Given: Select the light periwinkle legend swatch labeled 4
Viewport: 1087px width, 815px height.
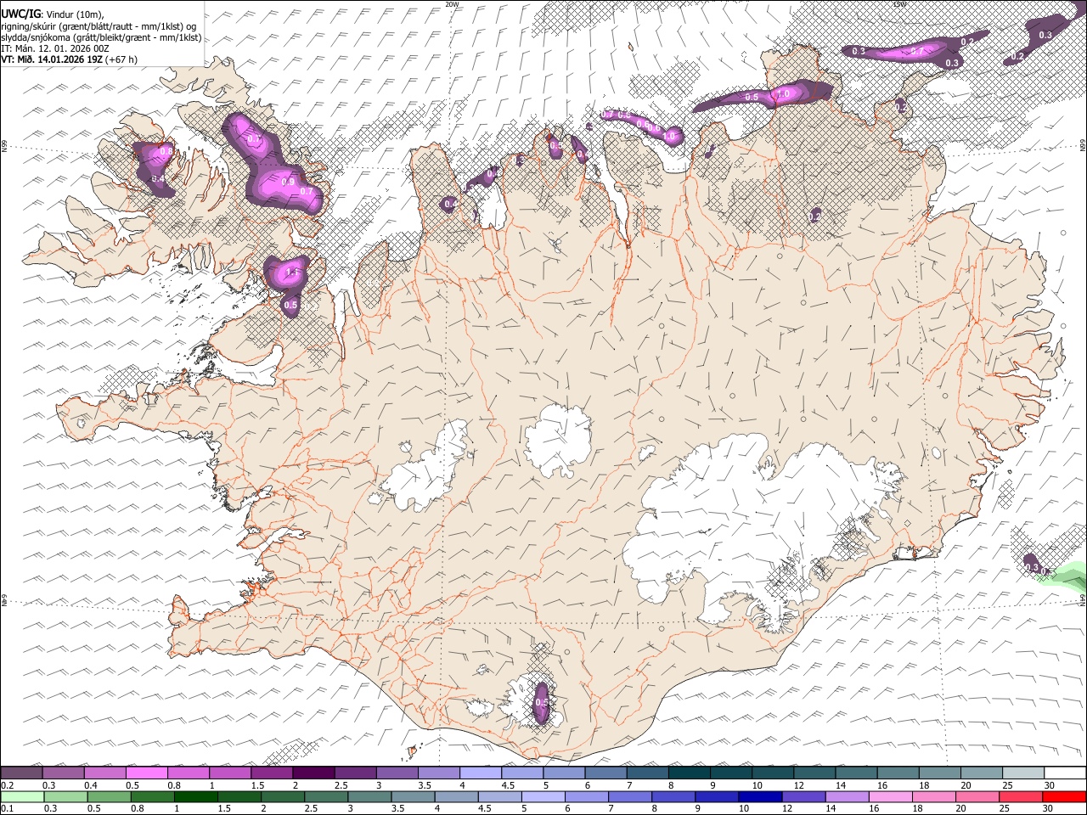Looking at the screenshot, I should point(481,773).
